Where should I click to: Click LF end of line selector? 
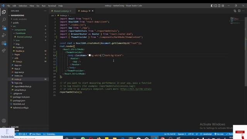pyautogui.click(x=197, y=134)
